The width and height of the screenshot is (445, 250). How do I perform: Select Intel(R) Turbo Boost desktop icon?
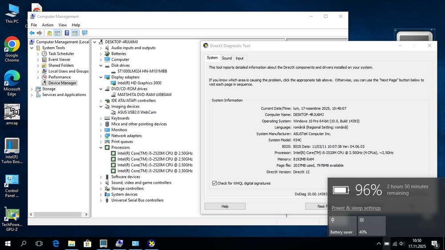(12, 151)
